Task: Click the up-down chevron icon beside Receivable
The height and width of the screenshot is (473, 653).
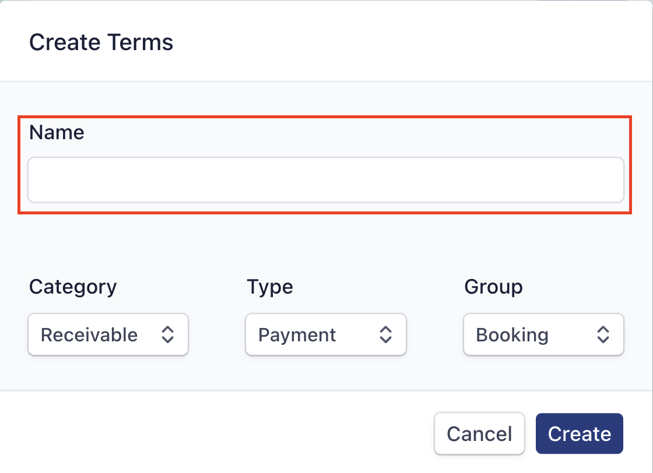Action: pyautogui.click(x=168, y=334)
